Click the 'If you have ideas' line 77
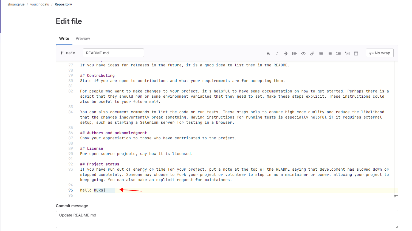412x231 pixels. (x=185, y=65)
